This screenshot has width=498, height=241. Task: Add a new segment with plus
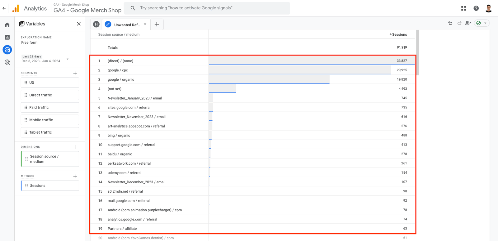click(75, 73)
